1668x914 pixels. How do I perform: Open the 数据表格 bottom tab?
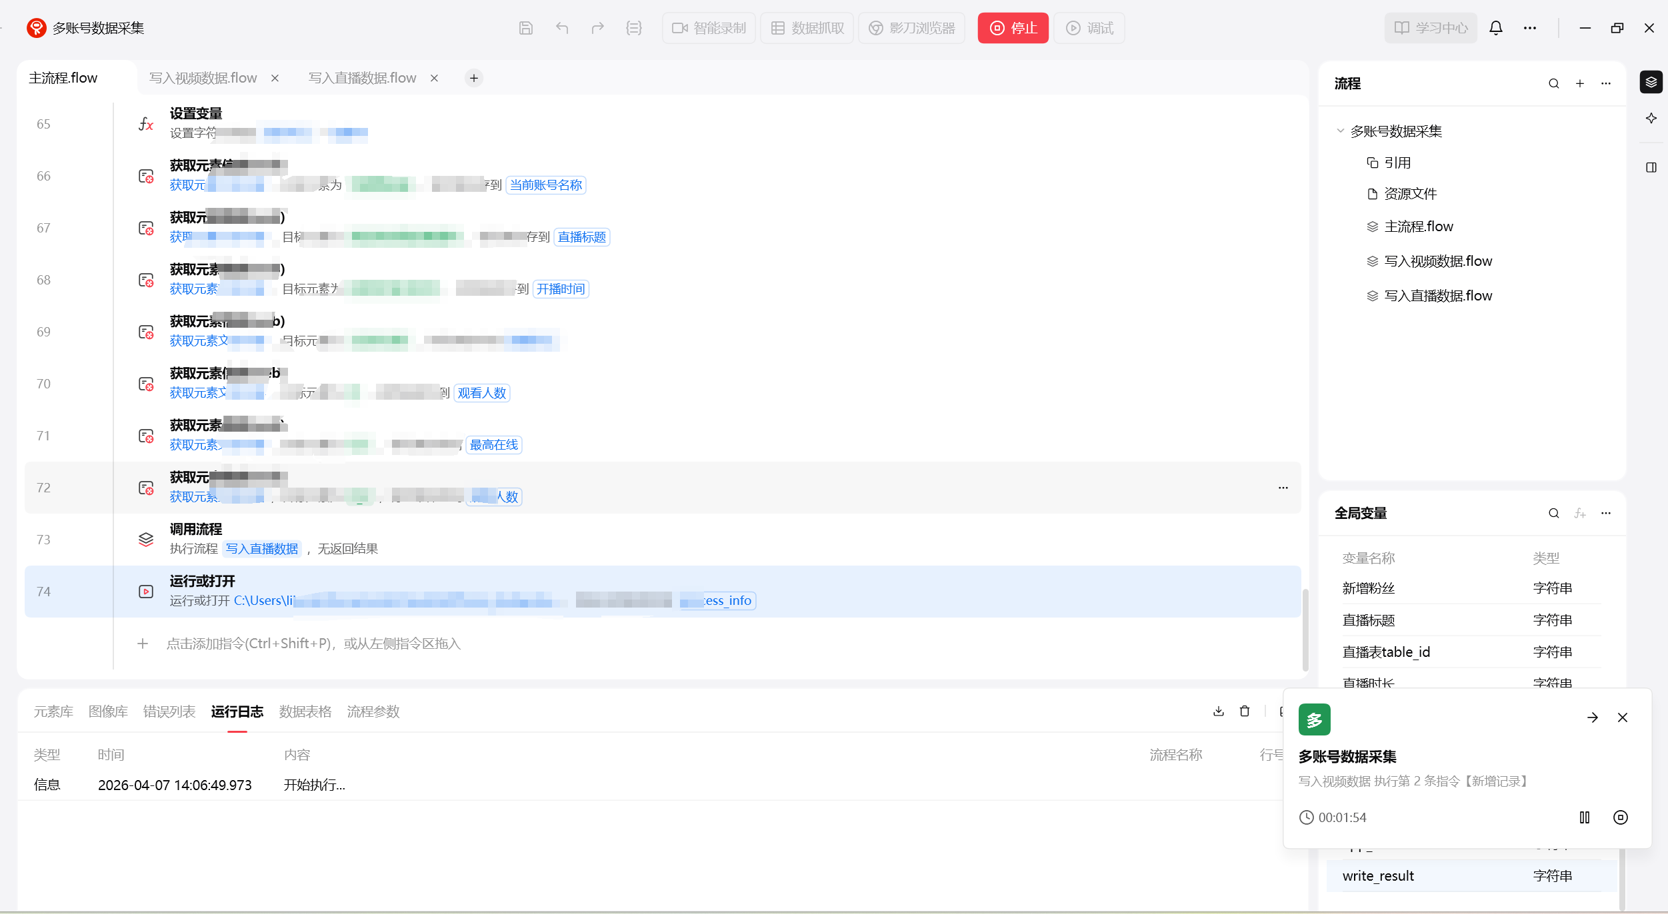[305, 711]
